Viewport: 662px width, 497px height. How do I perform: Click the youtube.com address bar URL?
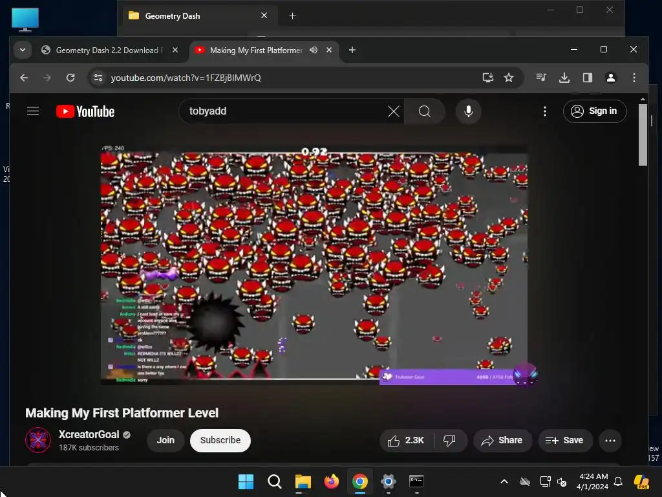[x=186, y=78]
